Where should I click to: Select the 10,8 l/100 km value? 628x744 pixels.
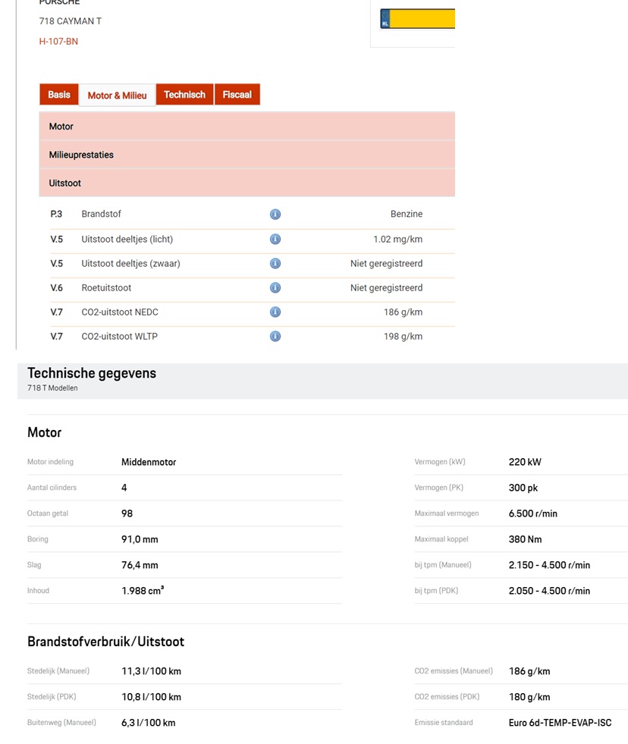point(152,697)
